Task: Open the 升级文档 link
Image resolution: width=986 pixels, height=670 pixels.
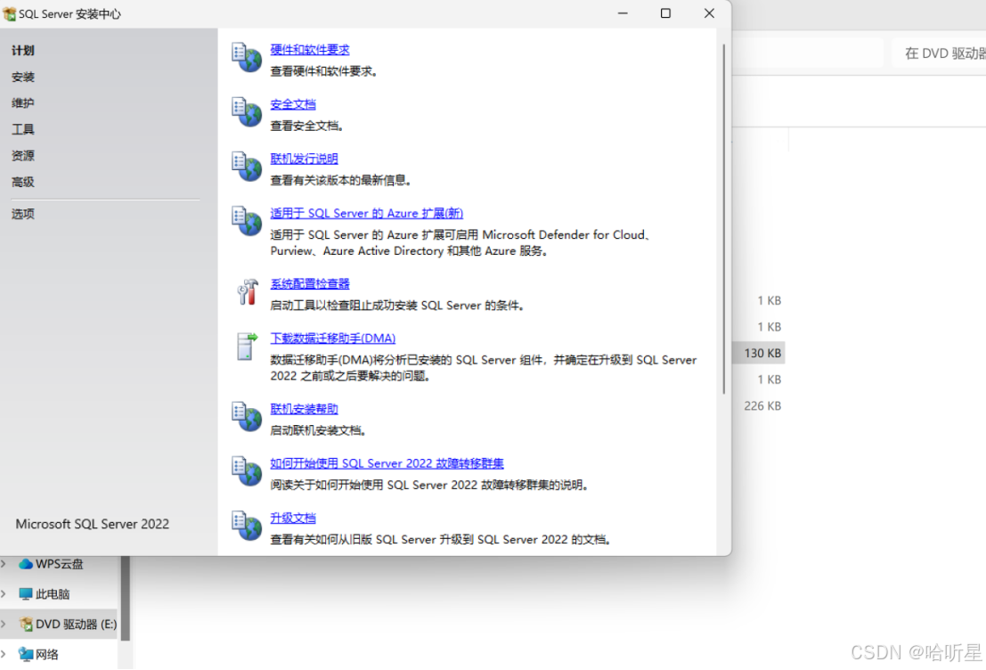Action: point(293,519)
